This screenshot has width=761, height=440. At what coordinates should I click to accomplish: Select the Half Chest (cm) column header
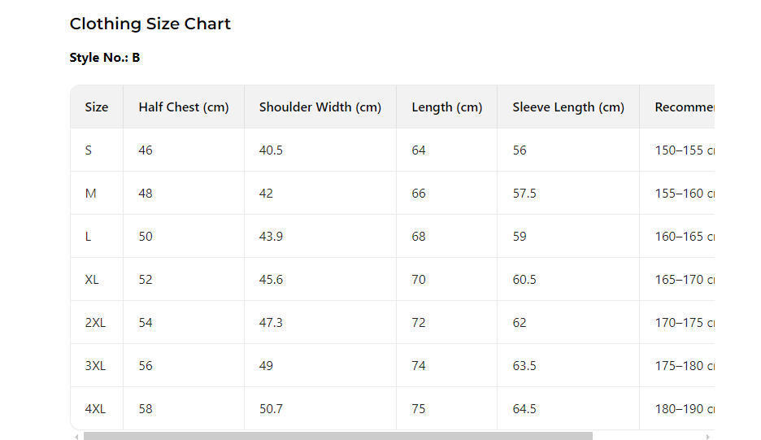click(184, 107)
